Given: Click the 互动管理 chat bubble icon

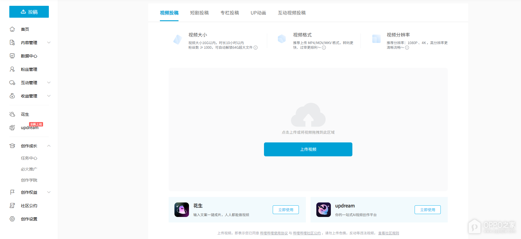Looking at the screenshot, I should tap(12, 83).
